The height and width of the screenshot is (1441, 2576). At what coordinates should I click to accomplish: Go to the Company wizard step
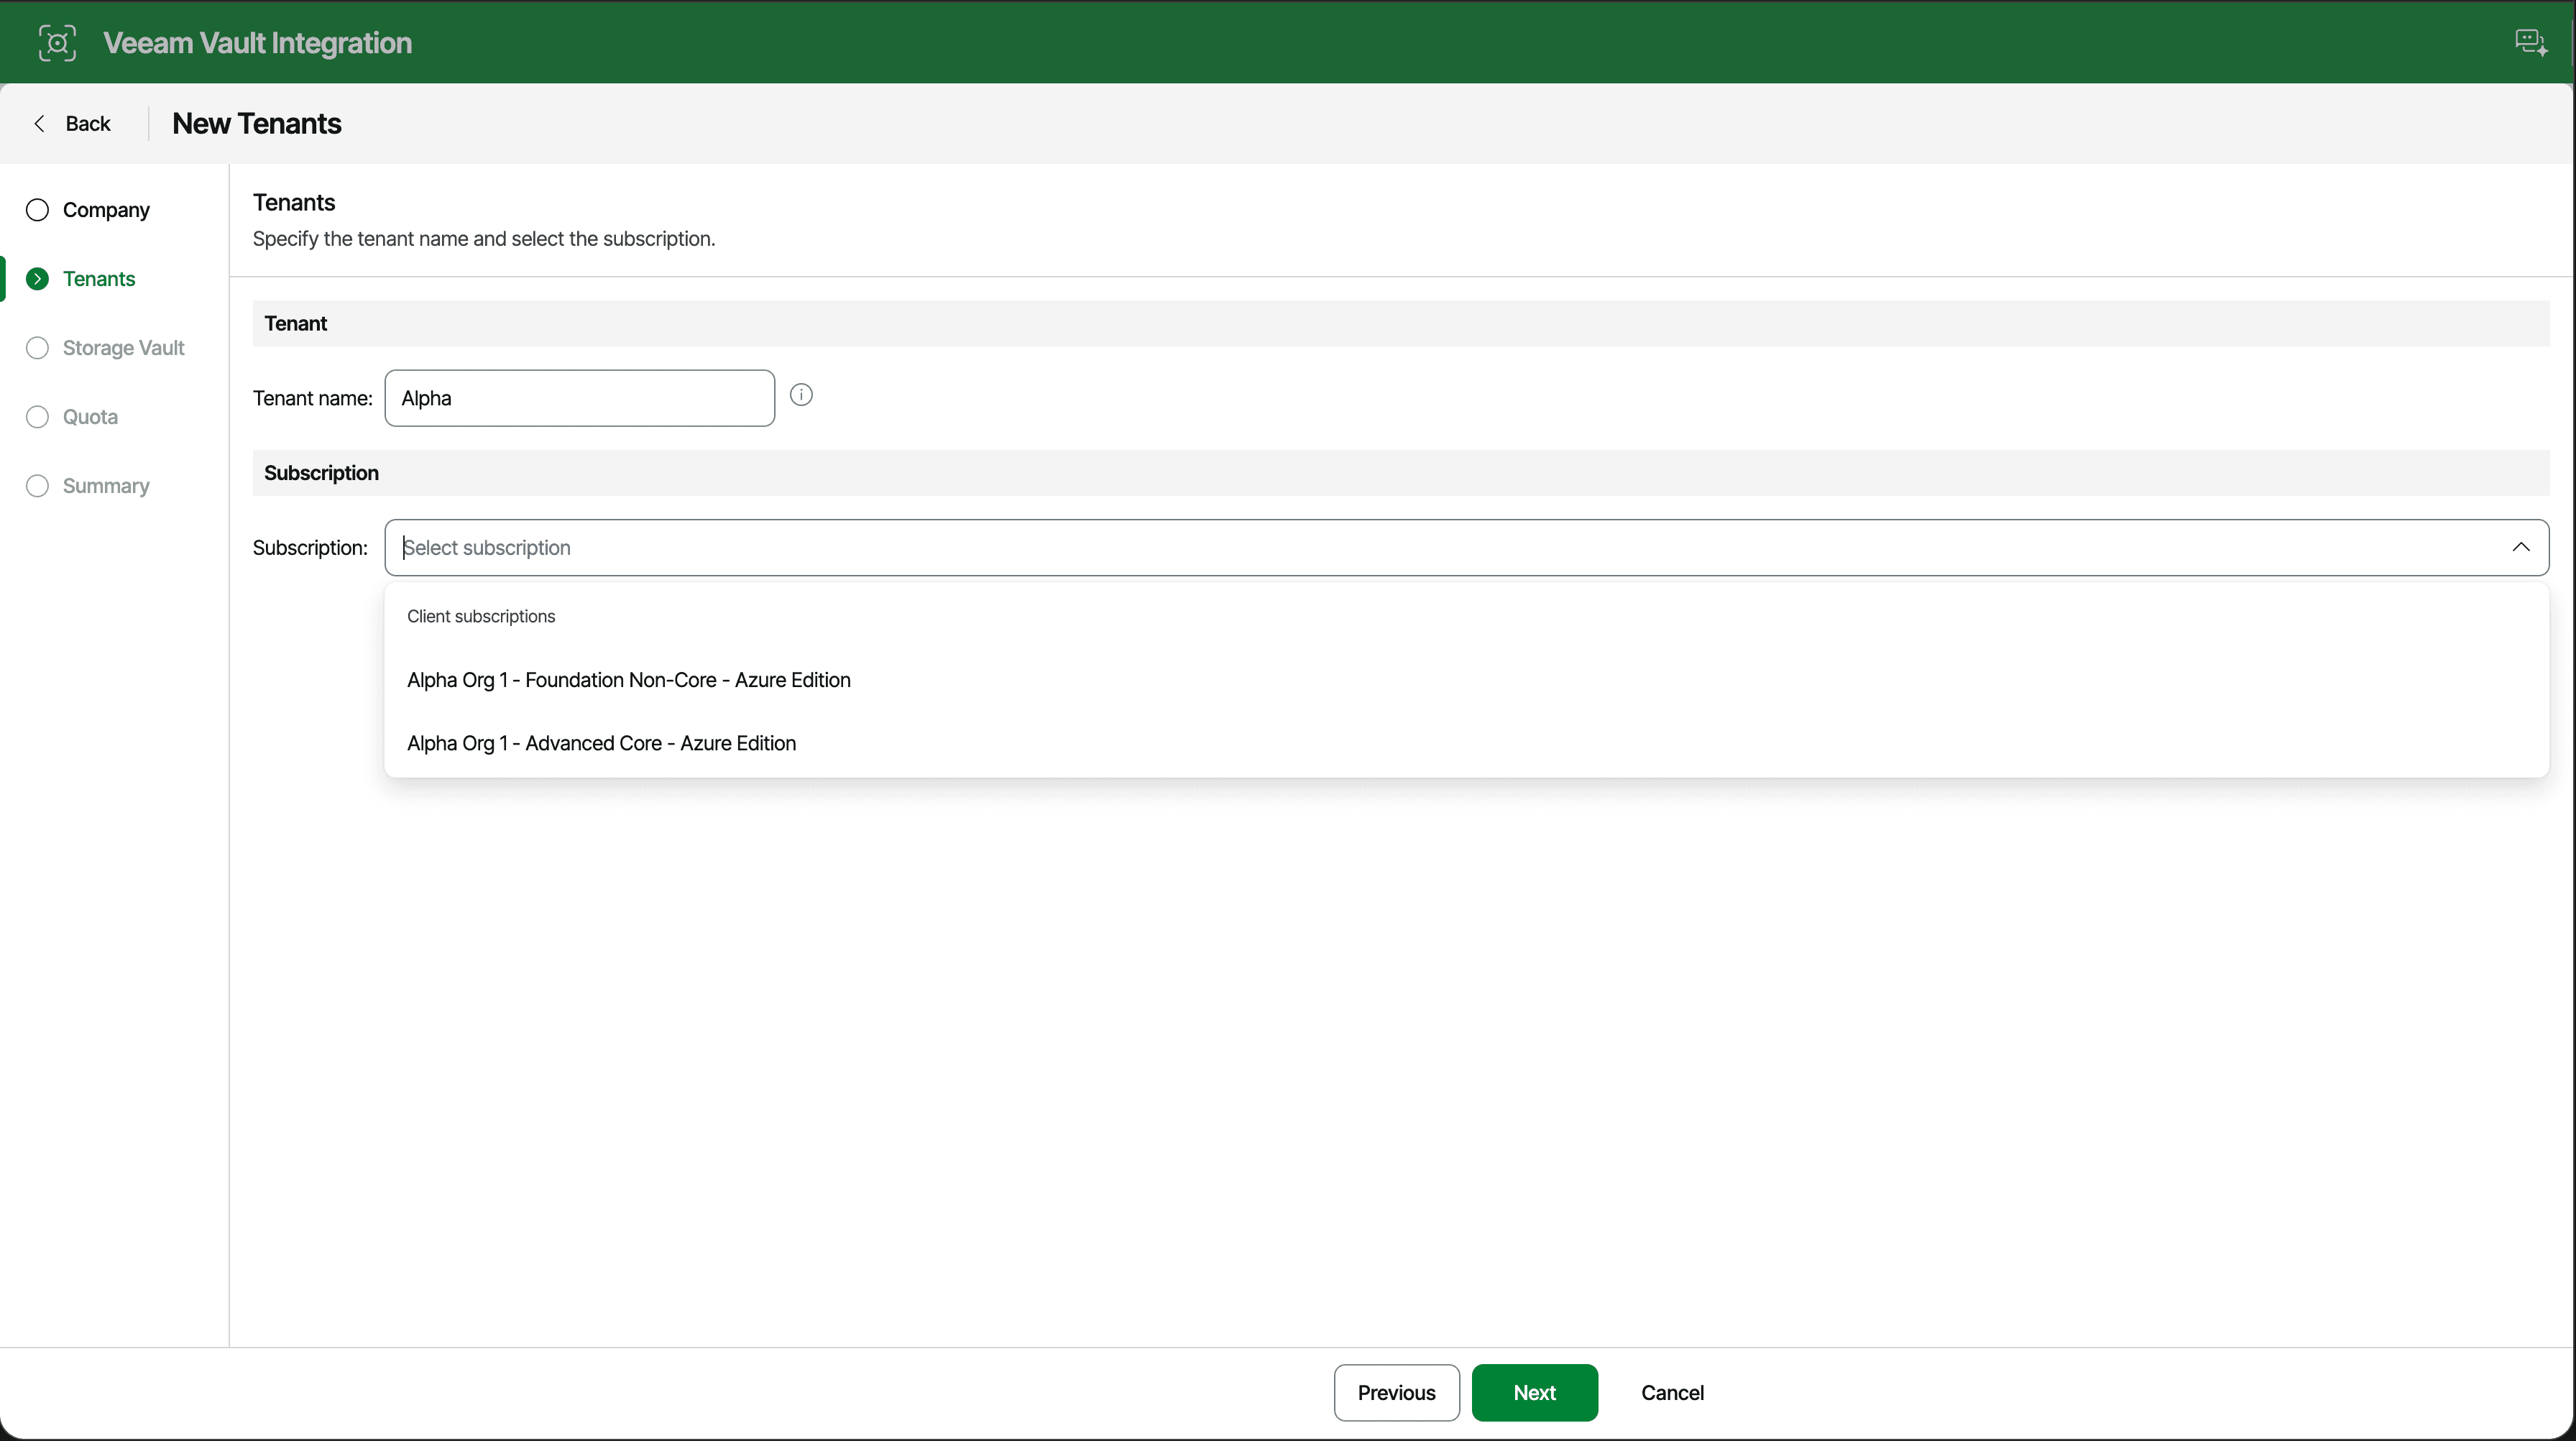(x=106, y=210)
